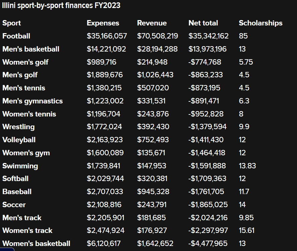Select Women's golf net total -$774,768
The width and height of the screenshot is (297, 251).
tap(205, 62)
